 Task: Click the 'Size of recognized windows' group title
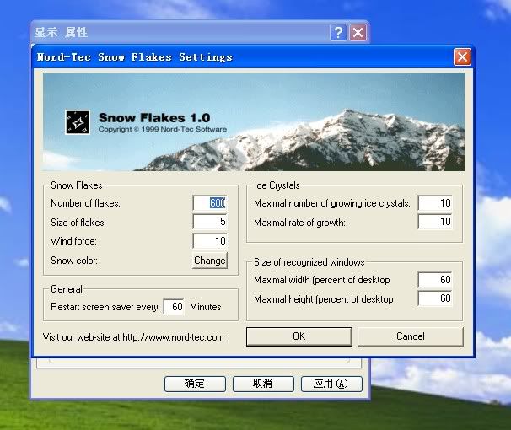coord(309,262)
